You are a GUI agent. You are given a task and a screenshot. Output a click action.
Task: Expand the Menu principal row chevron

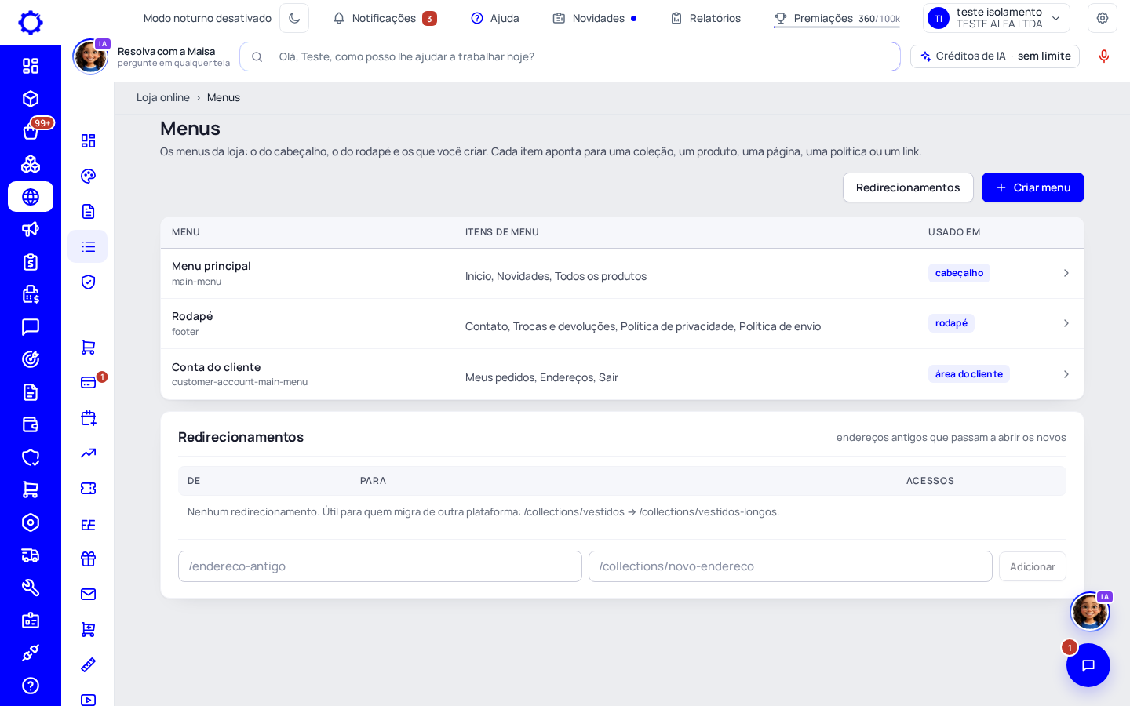point(1066,273)
